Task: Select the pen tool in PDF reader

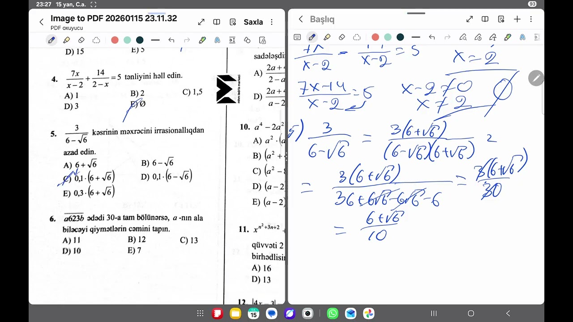Action: (x=51, y=40)
